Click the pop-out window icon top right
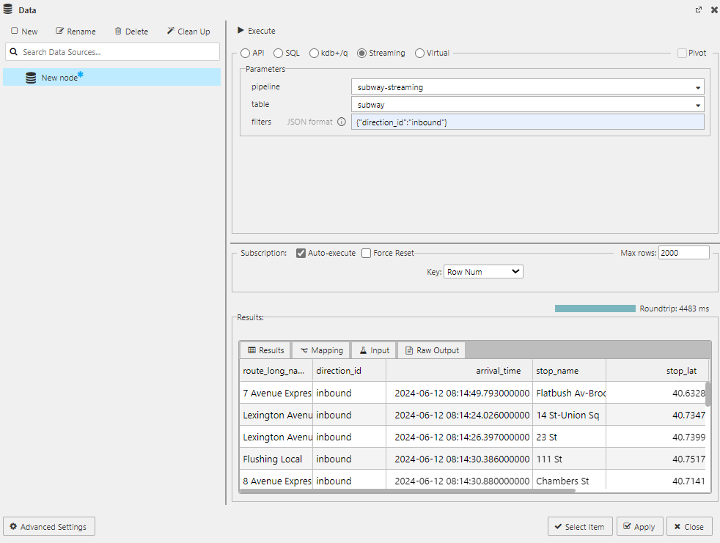 [699, 10]
